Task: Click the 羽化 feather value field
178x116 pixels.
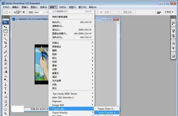Action: pos(38,12)
